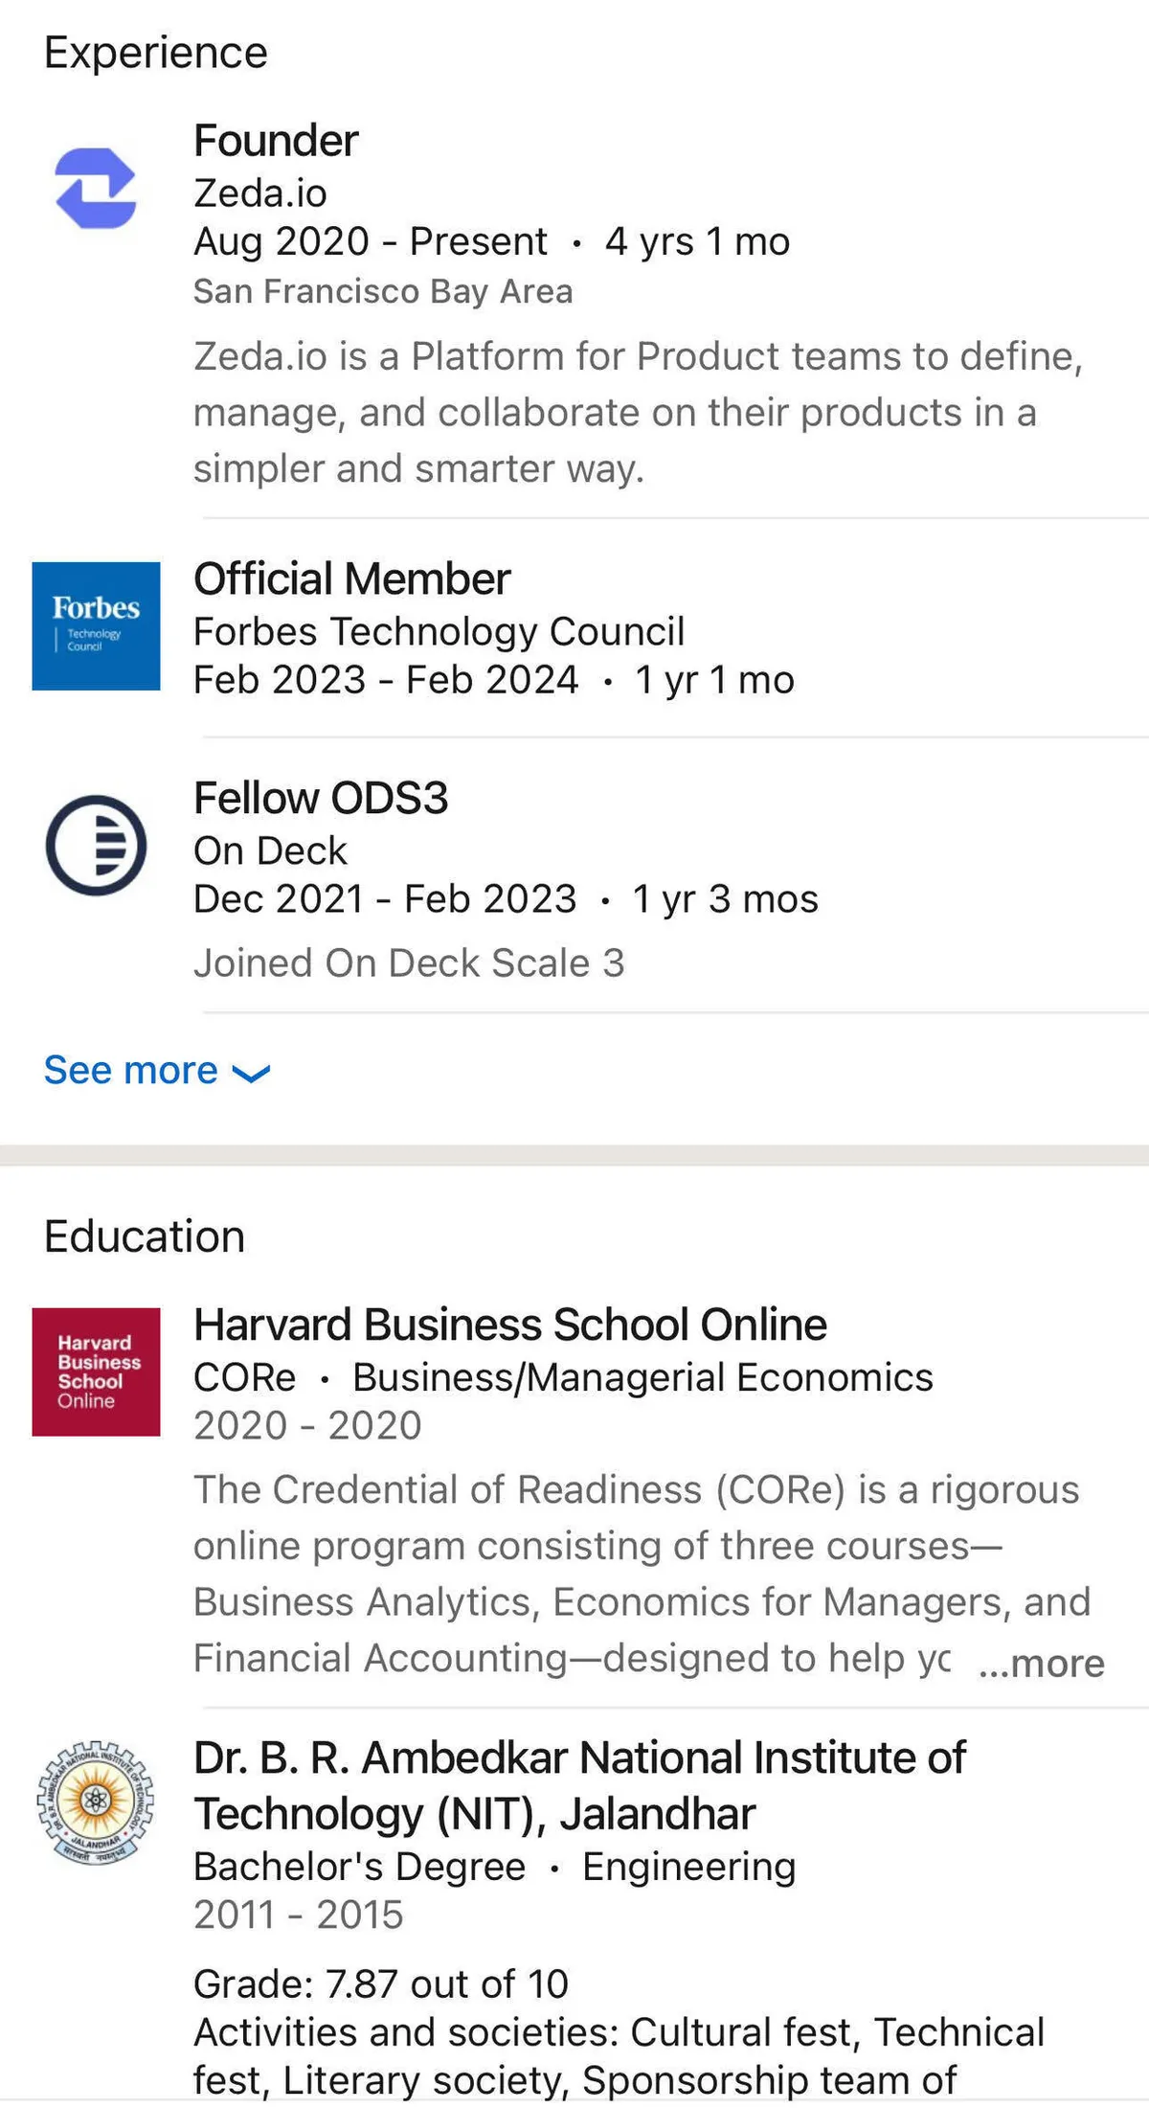Open the Founder position entry
Viewport: 1149px width, 2108px height.
(x=276, y=141)
